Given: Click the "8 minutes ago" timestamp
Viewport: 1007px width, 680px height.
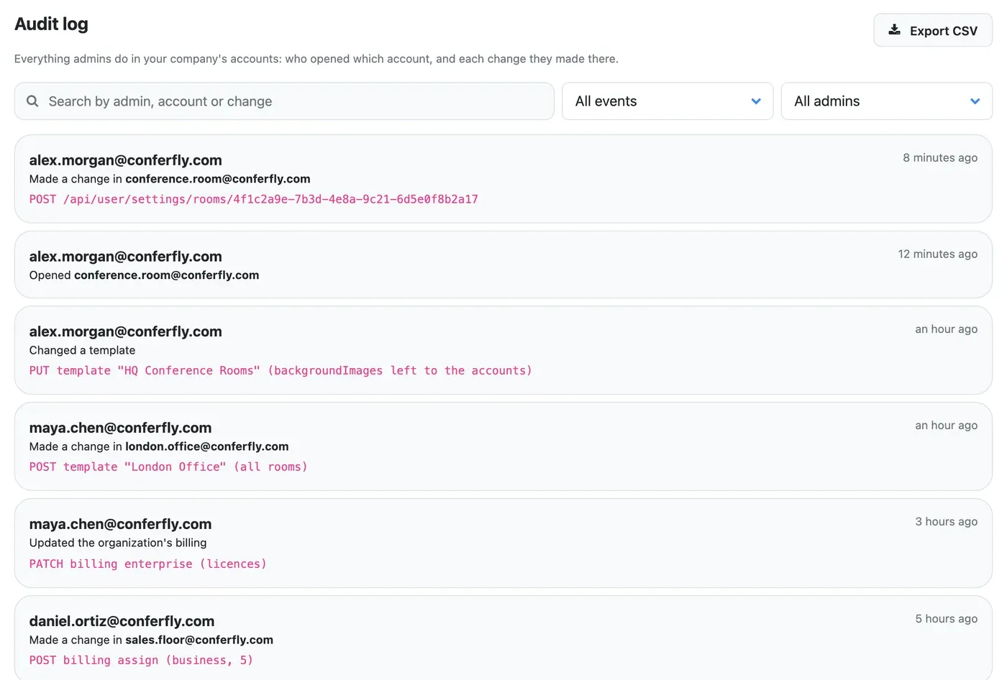Looking at the screenshot, I should 940,157.
